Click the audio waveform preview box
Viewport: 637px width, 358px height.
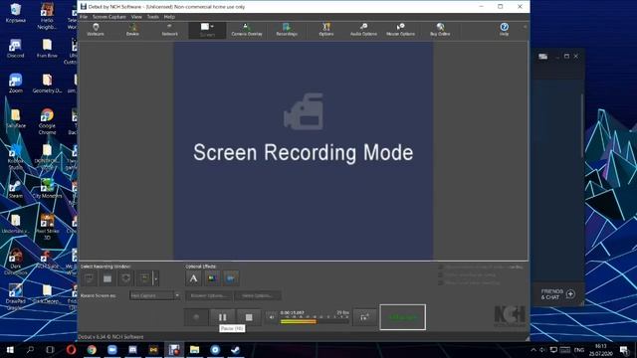402,317
